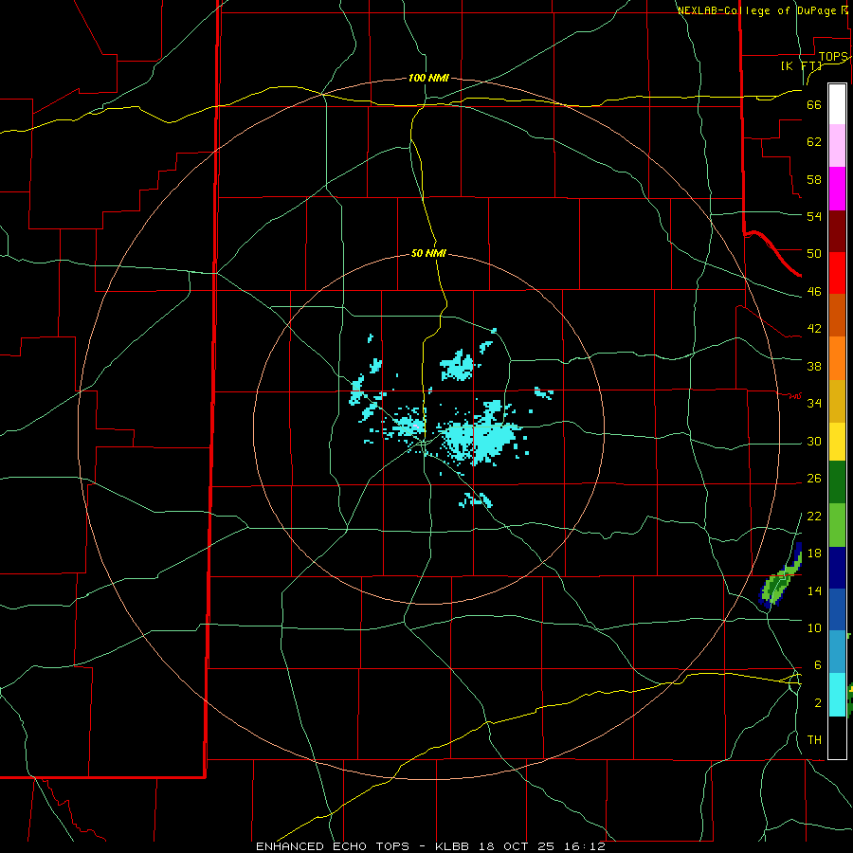Click the green and navy storm echo at the east edge
The width and height of the screenshot is (853, 853).
(780, 575)
